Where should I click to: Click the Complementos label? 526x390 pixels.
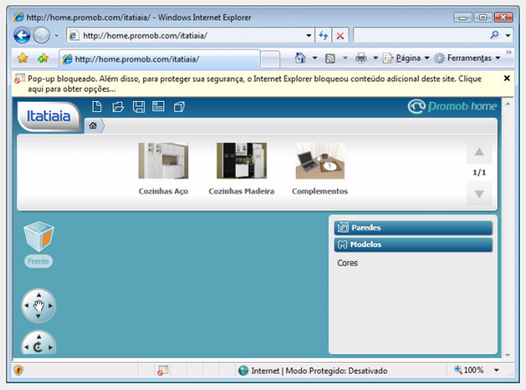point(320,191)
